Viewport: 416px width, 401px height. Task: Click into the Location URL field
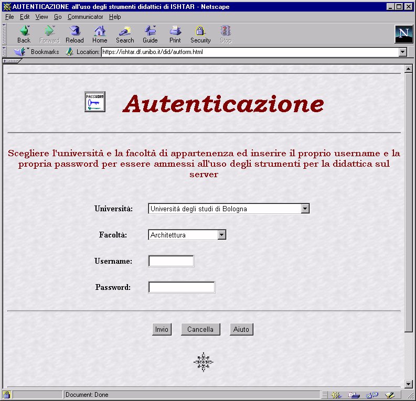coord(250,52)
